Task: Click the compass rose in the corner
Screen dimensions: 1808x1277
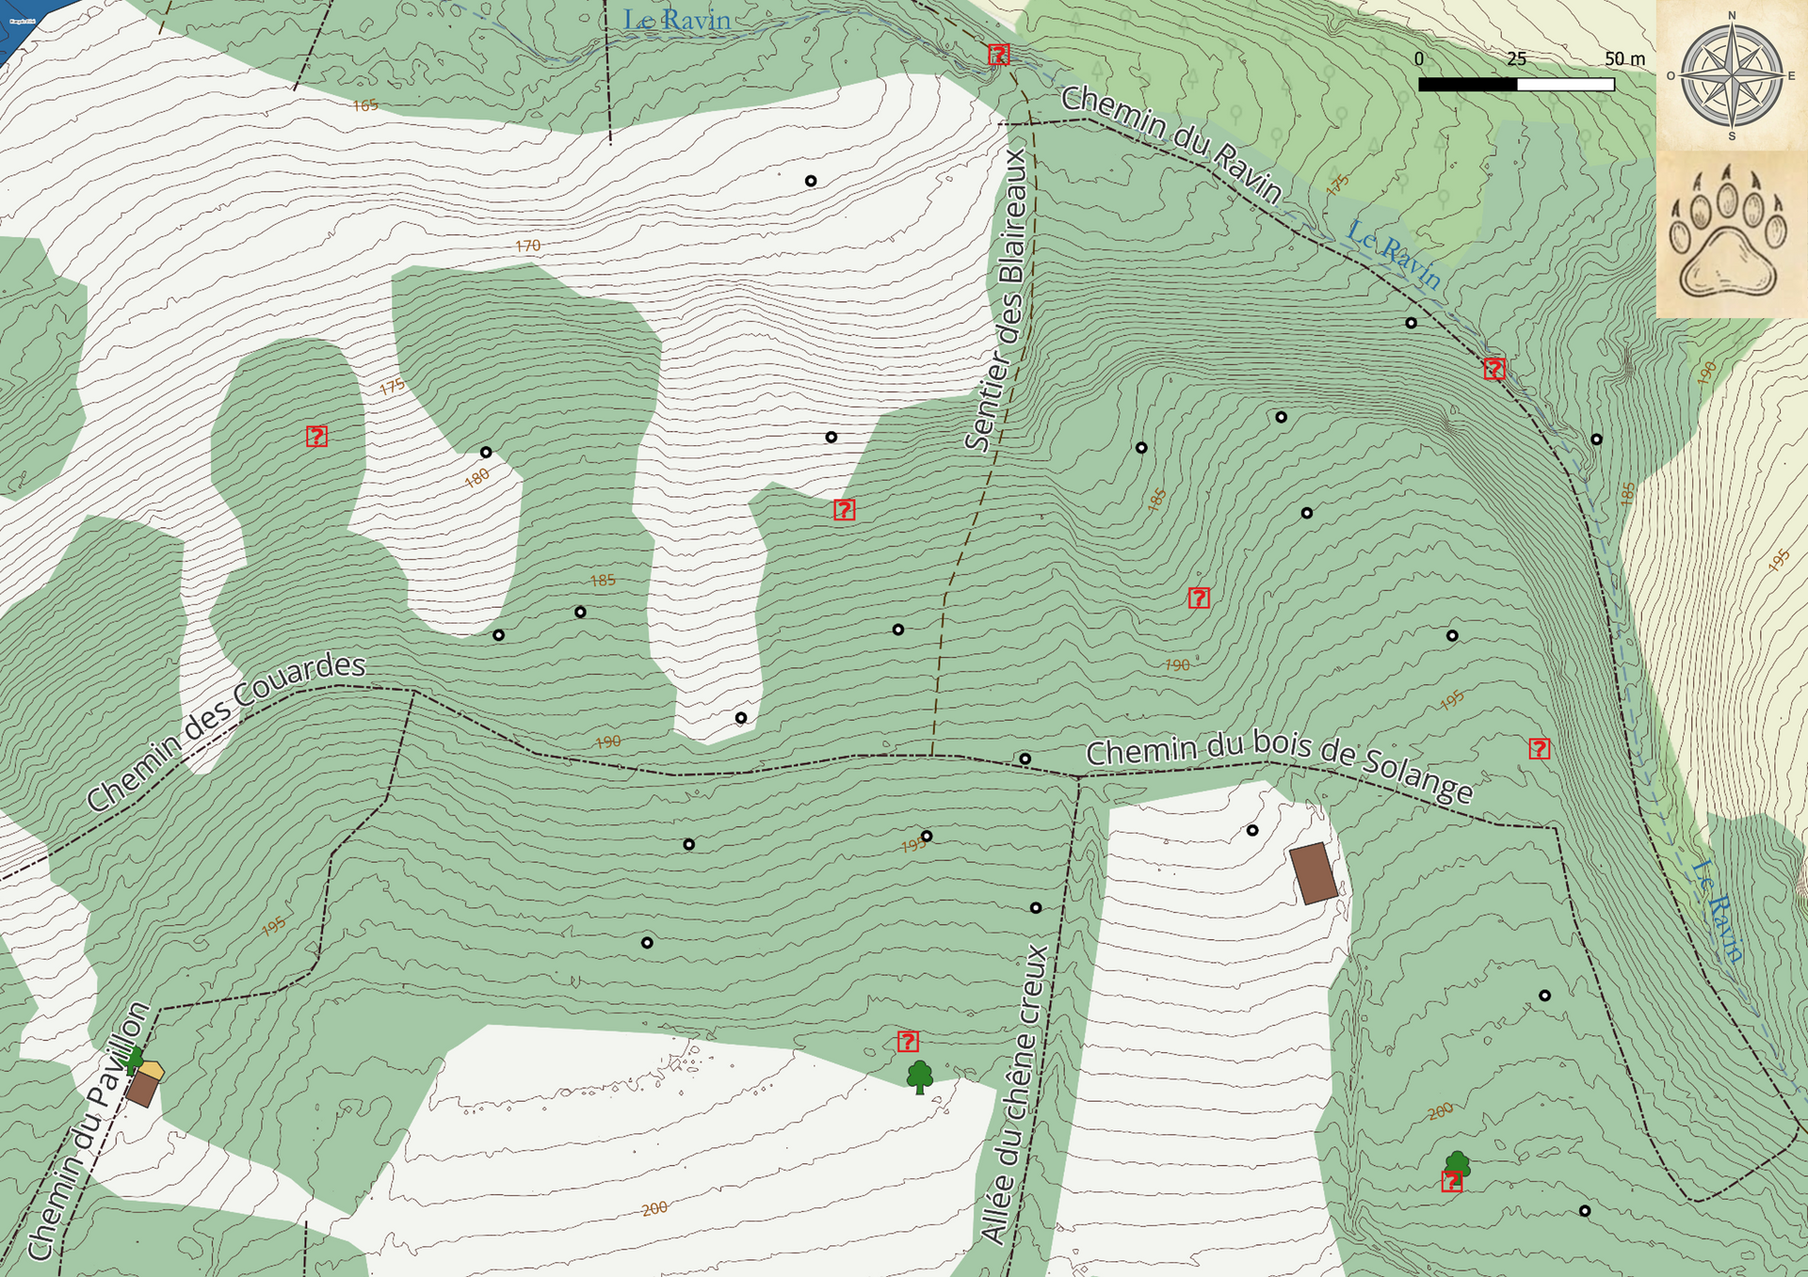Action: click(x=1731, y=74)
